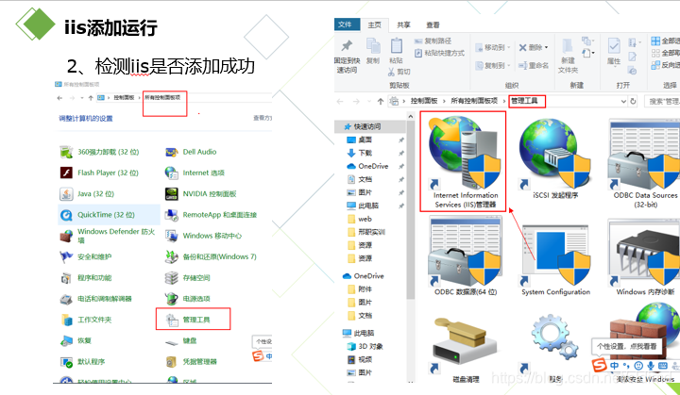Switch to the 文件 tab
The image size is (680, 395).
click(x=346, y=25)
